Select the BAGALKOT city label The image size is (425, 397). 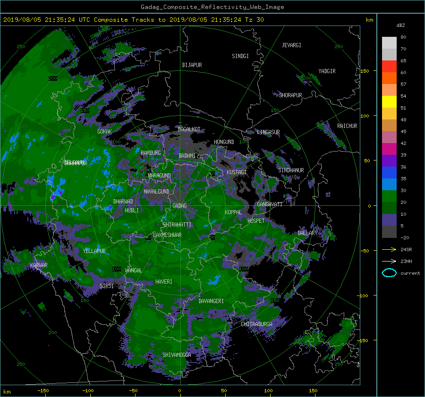coord(189,129)
